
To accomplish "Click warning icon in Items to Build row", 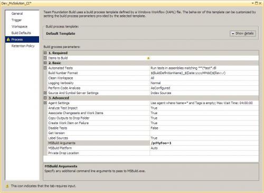I will (148, 58).
